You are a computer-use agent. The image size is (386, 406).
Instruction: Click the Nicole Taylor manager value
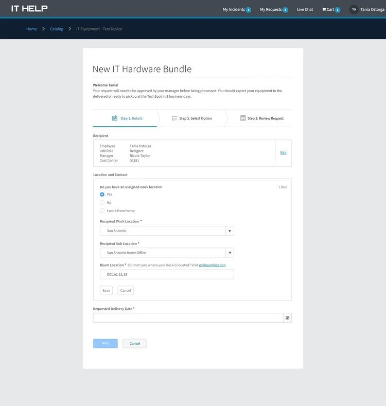pos(140,155)
